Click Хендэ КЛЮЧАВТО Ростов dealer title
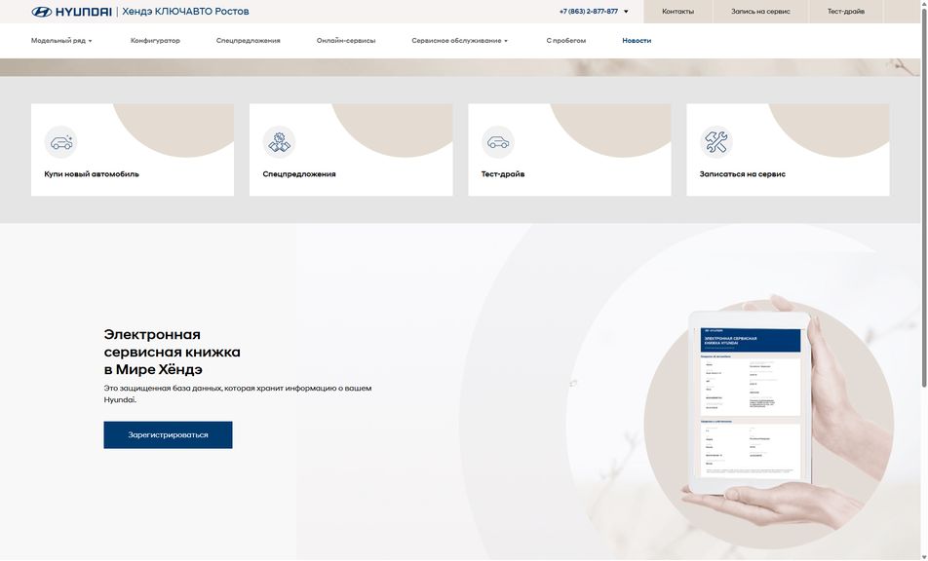The height and width of the screenshot is (561, 928). (185, 12)
